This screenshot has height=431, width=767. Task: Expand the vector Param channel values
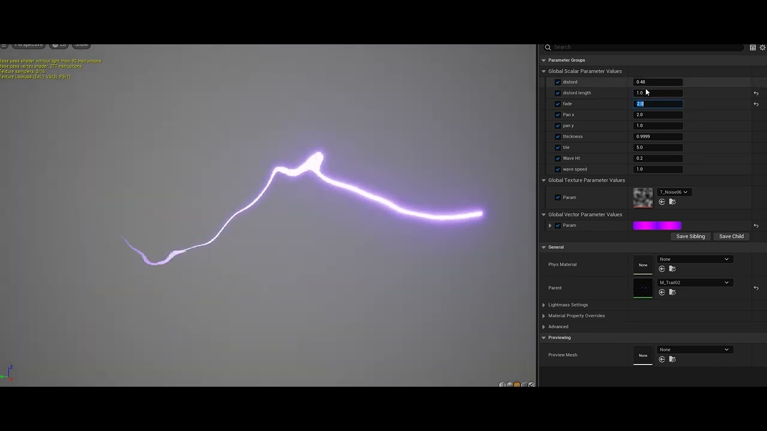point(550,226)
